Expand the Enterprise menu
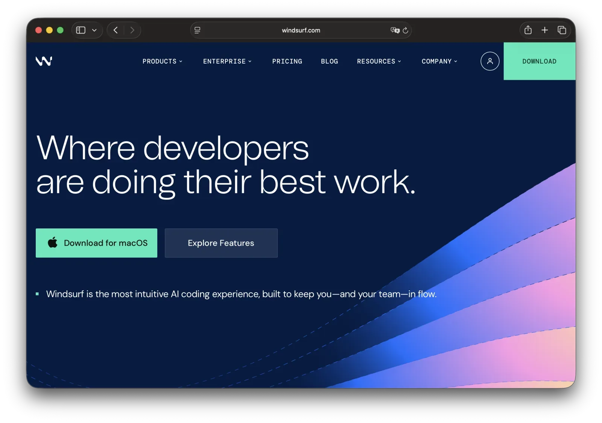This screenshot has width=602, height=423. 227,61
